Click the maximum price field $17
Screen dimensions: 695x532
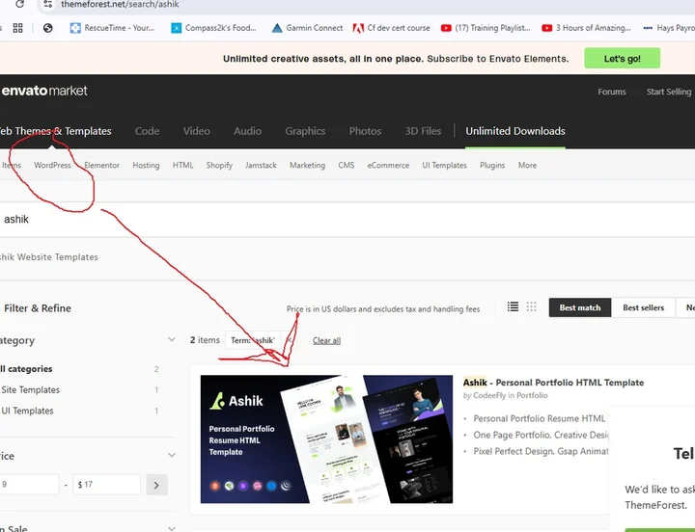pyautogui.click(x=107, y=484)
